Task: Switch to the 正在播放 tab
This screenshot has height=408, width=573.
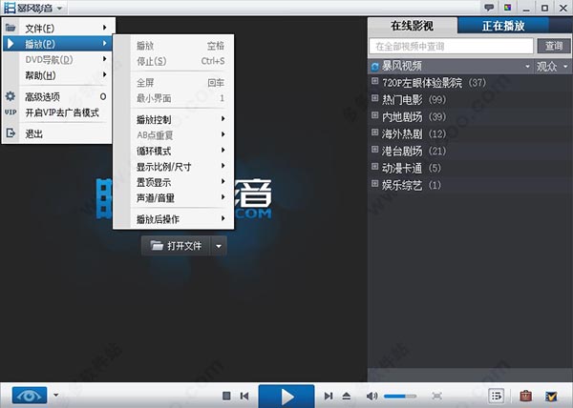Action: [x=503, y=26]
